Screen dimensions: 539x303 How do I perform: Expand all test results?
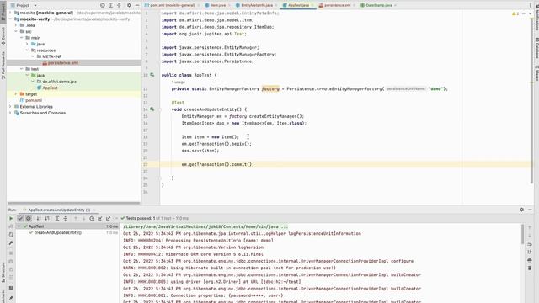(57, 219)
